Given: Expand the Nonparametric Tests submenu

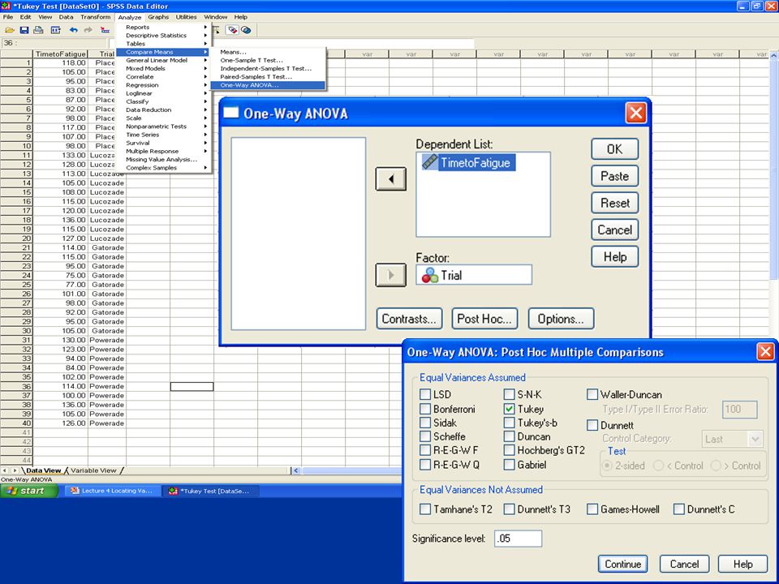Looking at the screenshot, I should click(164, 127).
